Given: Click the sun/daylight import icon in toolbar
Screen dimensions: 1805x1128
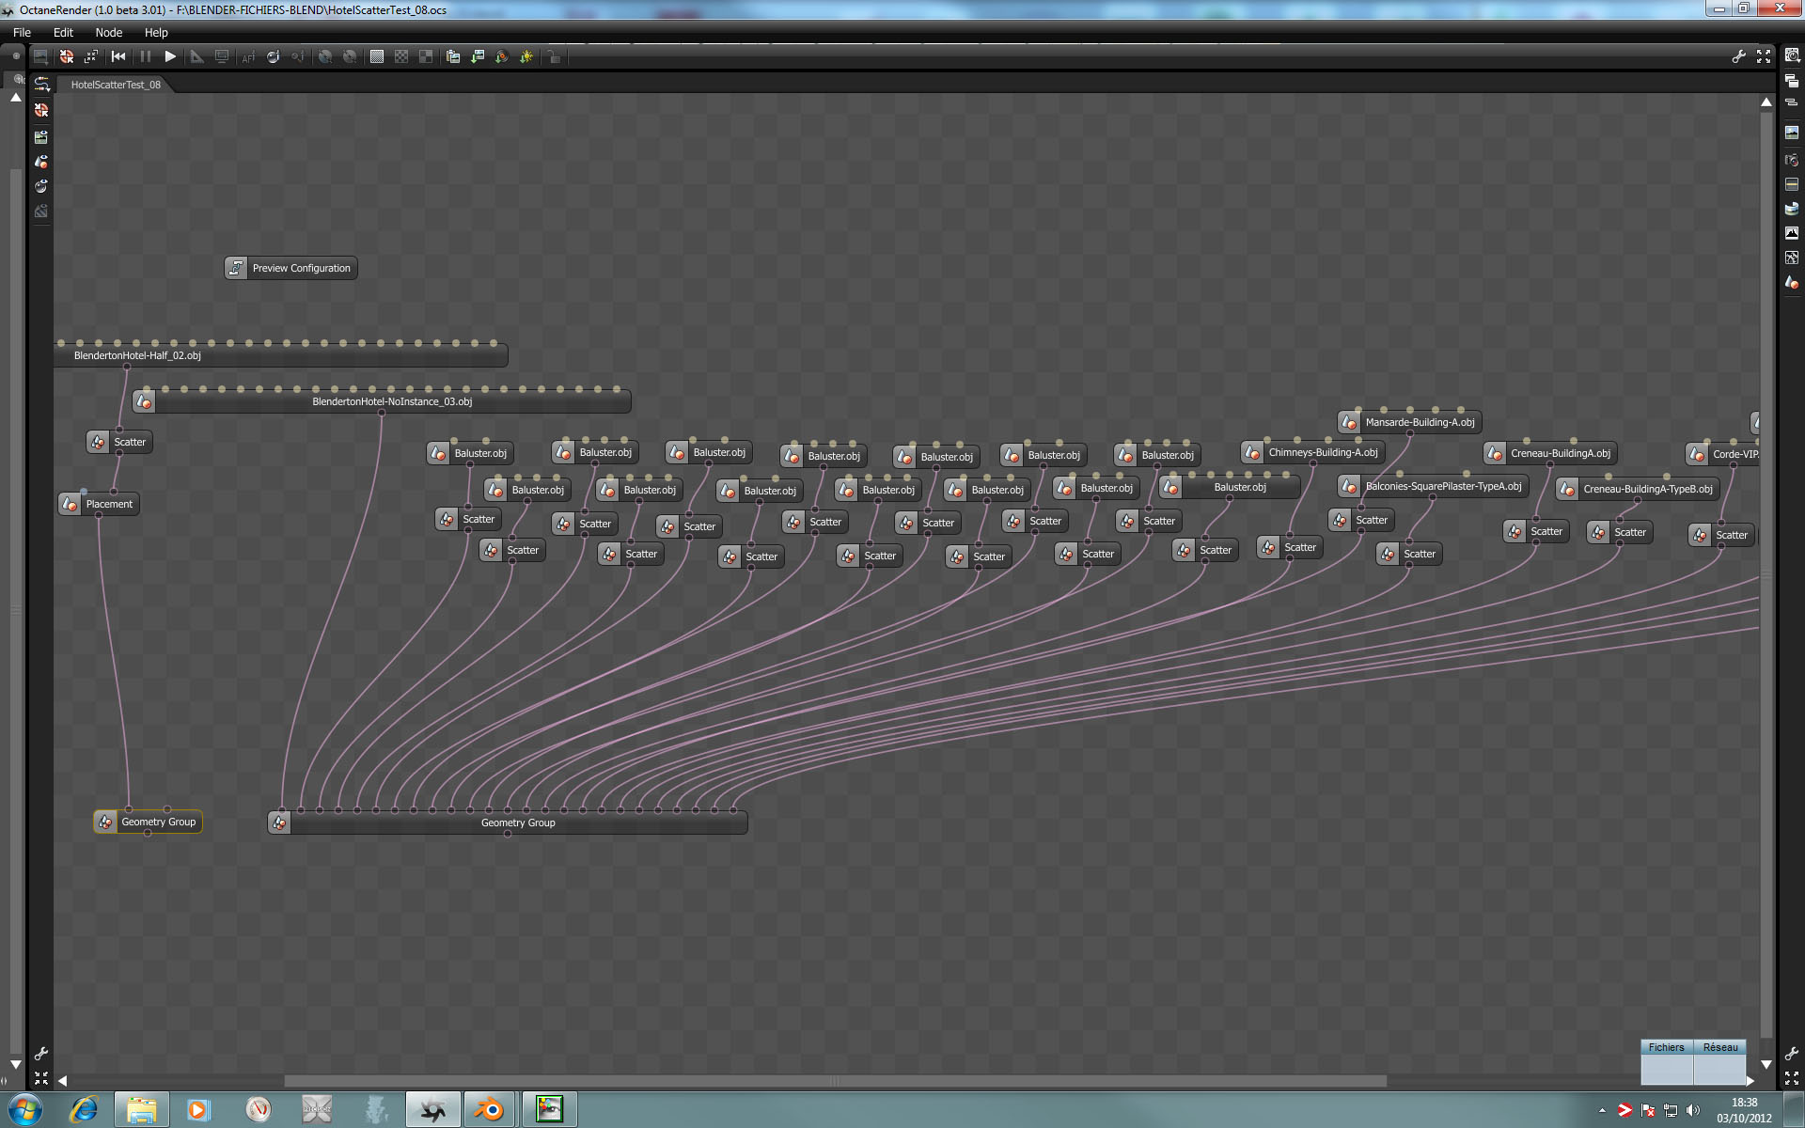Looking at the screenshot, I should pyautogui.click(x=526, y=56).
